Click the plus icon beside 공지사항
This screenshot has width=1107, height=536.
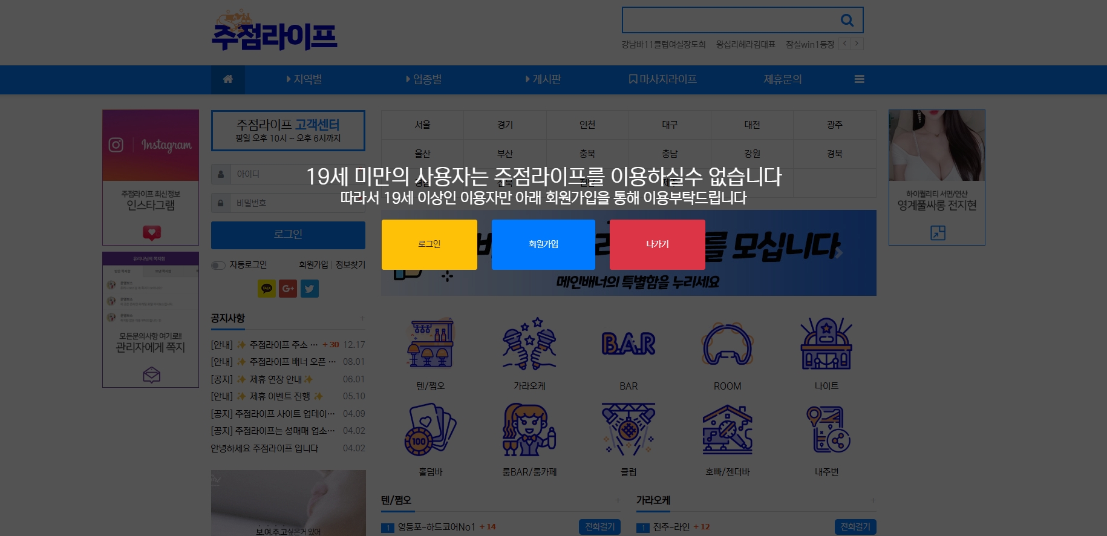pyautogui.click(x=362, y=318)
